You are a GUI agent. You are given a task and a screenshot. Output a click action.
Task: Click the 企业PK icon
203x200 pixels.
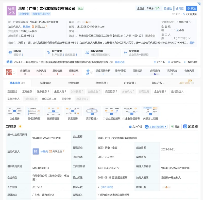(155, 62)
